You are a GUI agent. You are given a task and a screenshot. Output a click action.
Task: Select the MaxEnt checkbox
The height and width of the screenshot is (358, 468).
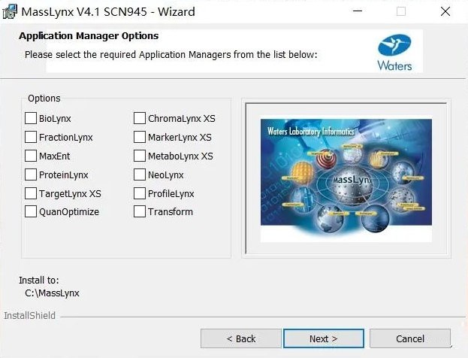31,156
